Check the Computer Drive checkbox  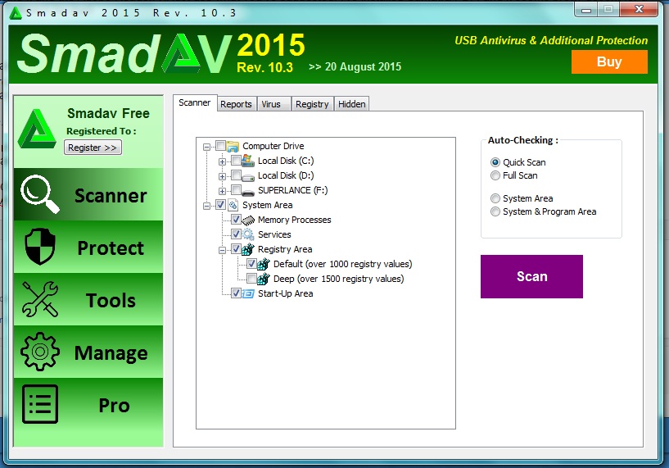pos(220,146)
